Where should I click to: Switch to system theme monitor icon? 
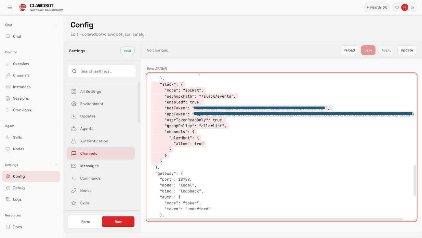[x=397, y=7]
